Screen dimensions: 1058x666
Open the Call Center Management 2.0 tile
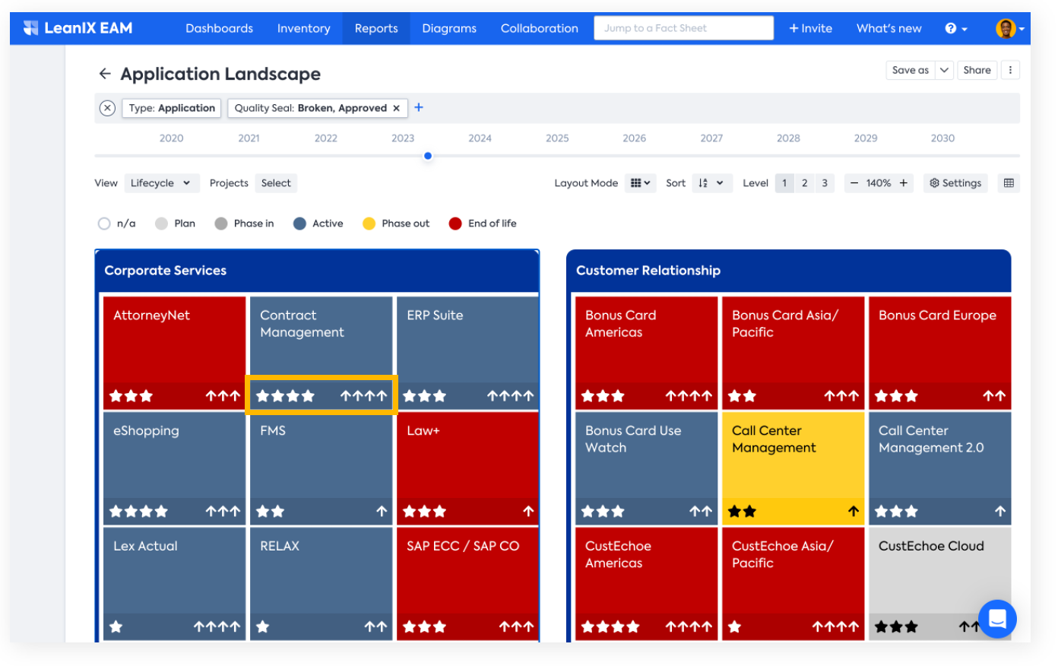click(939, 468)
